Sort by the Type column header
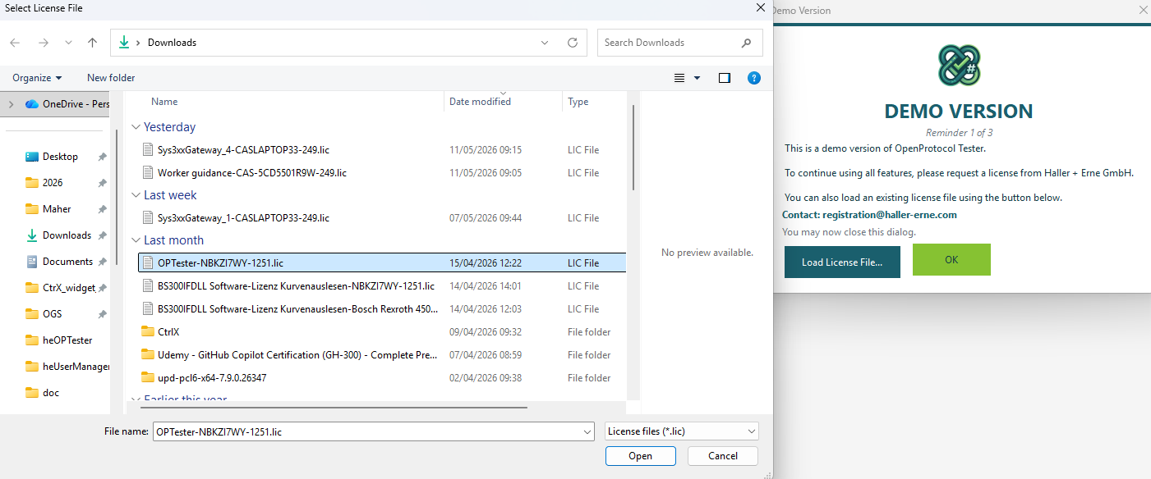The height and width of the screenshot is (479, 1151). tap(578, 102)
